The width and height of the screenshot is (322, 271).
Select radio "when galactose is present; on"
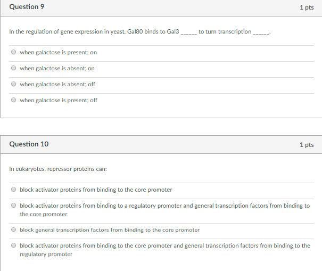tap(13, 52)
